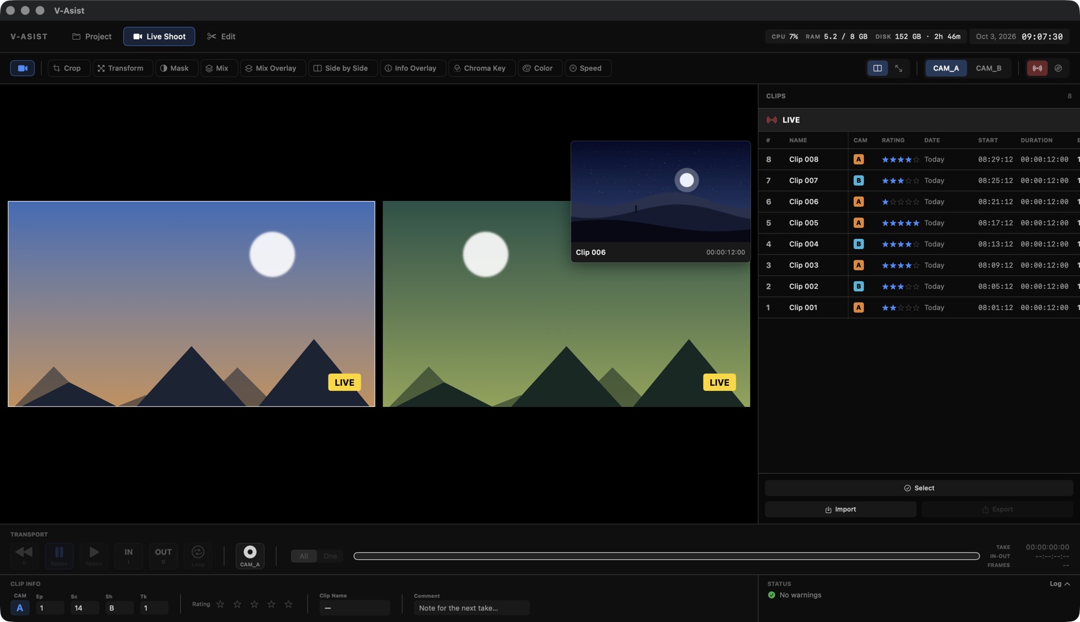Click the blue camera icon in the toolbar
The width and height of the screenshot is (1080, 622).
click(x=22, y=68)
